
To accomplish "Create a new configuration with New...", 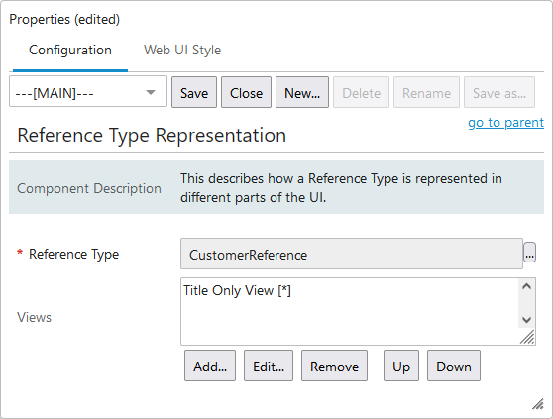I will click(x=302, y=92).
